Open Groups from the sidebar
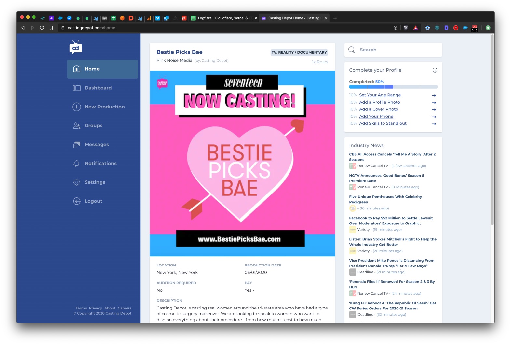 click(93, 126)
